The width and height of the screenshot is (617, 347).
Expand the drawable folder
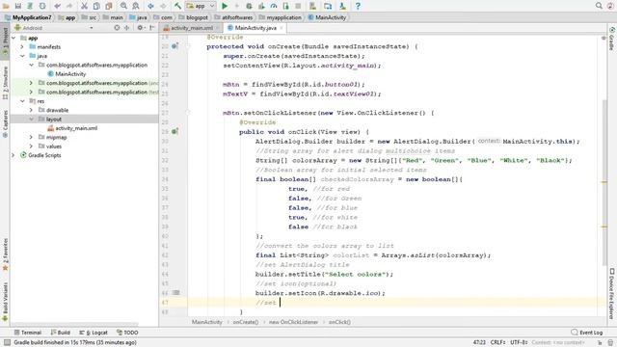(x=31, y=110)
